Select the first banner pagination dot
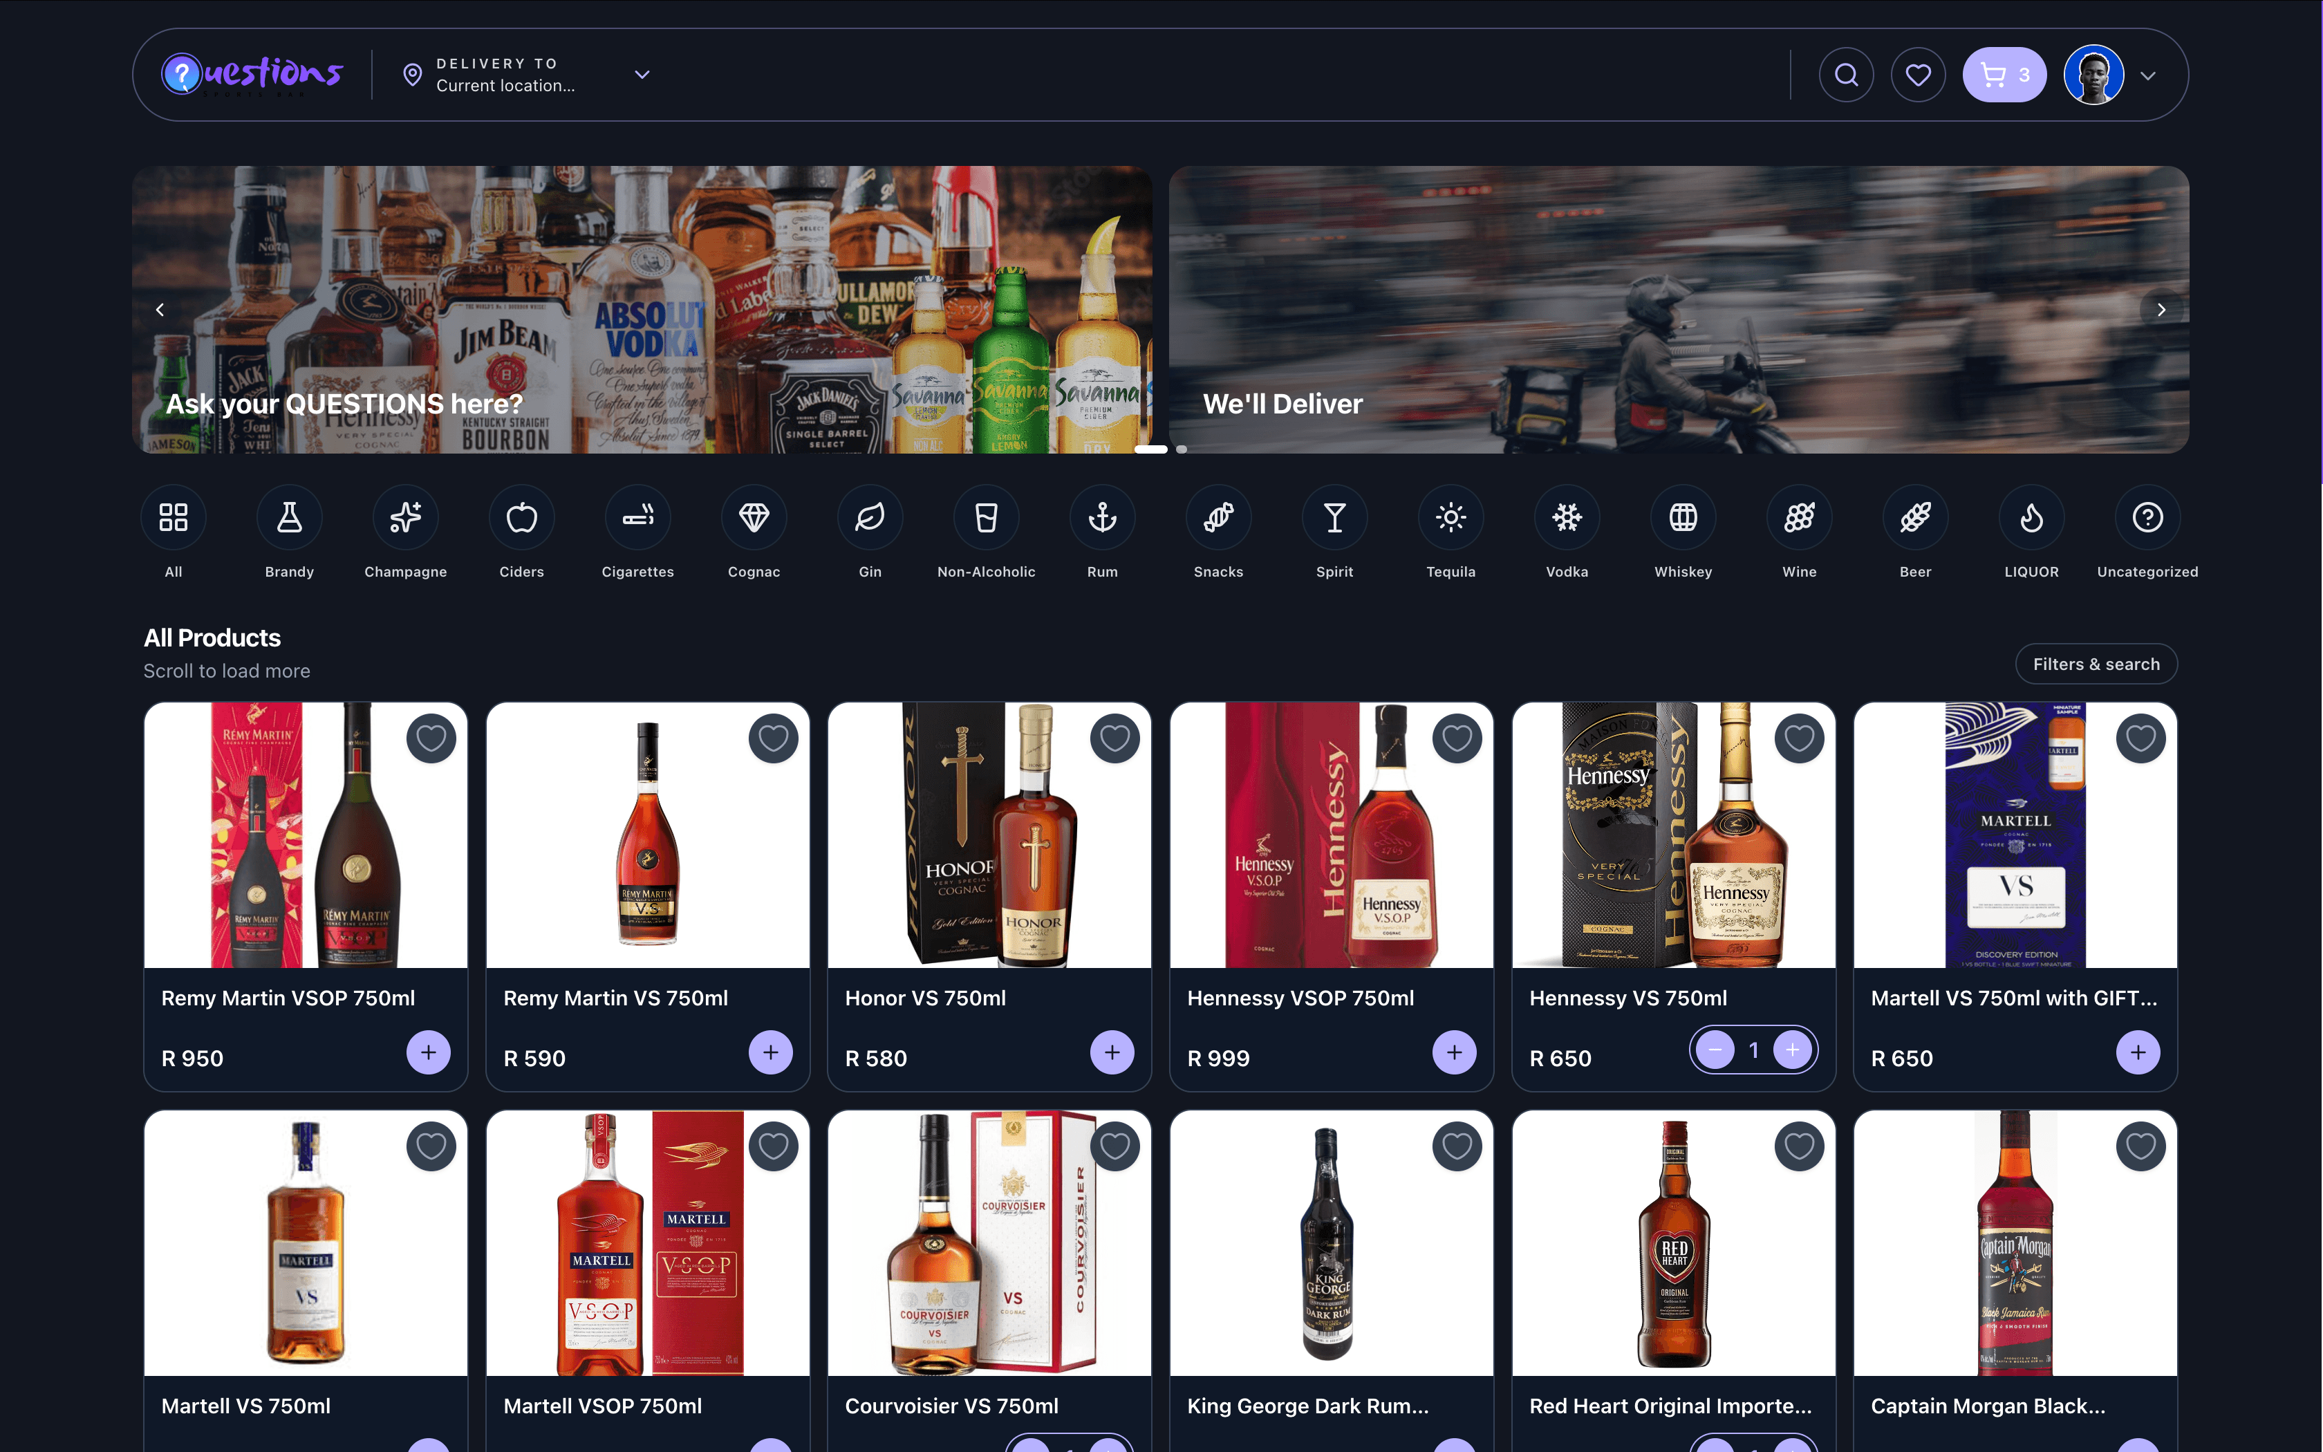The image size is (2323, 1452). [x=1151, y=449]
